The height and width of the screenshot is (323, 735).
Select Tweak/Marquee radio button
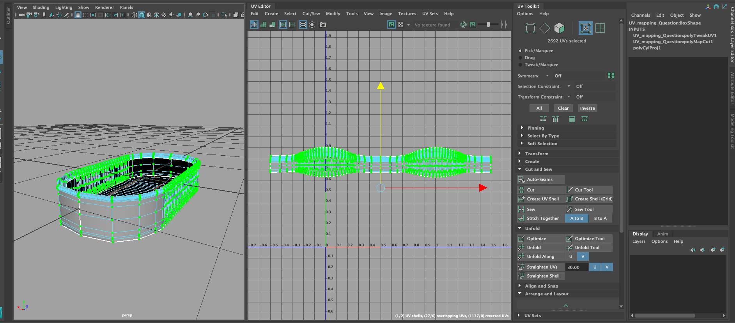tap(520, 65)
